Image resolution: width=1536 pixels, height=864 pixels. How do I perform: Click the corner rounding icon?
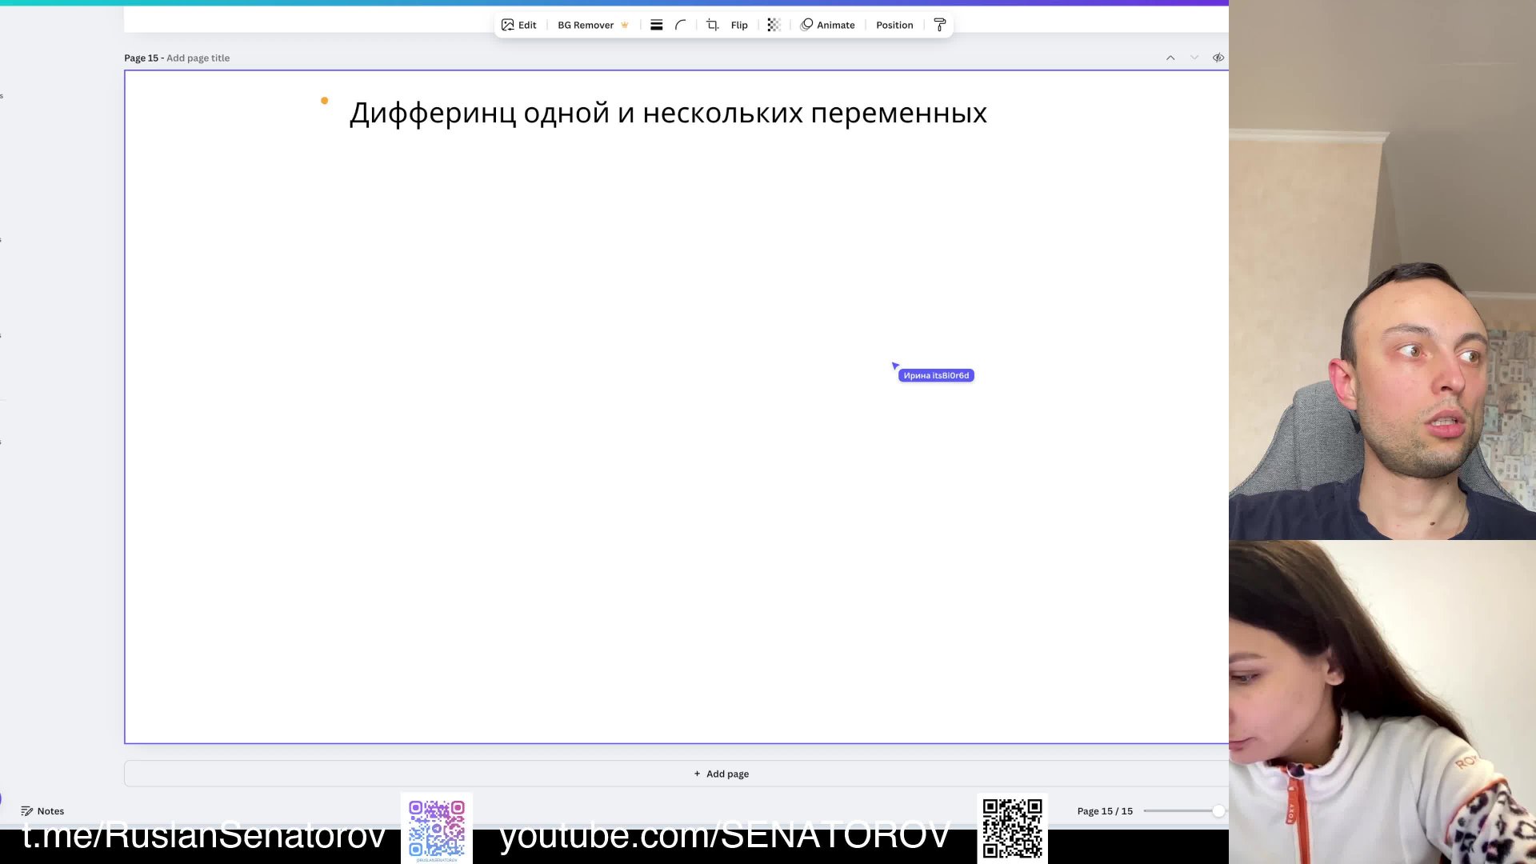coord(680,25)
